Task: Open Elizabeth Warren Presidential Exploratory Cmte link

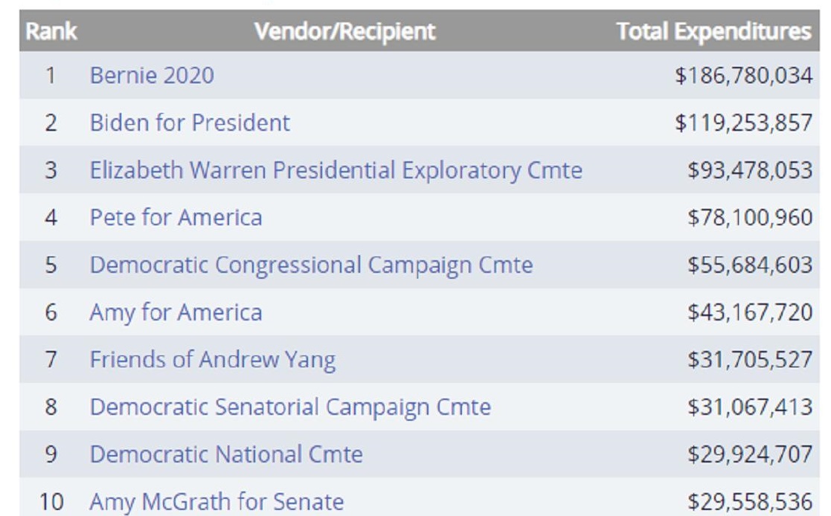Action: pos(336,170)
